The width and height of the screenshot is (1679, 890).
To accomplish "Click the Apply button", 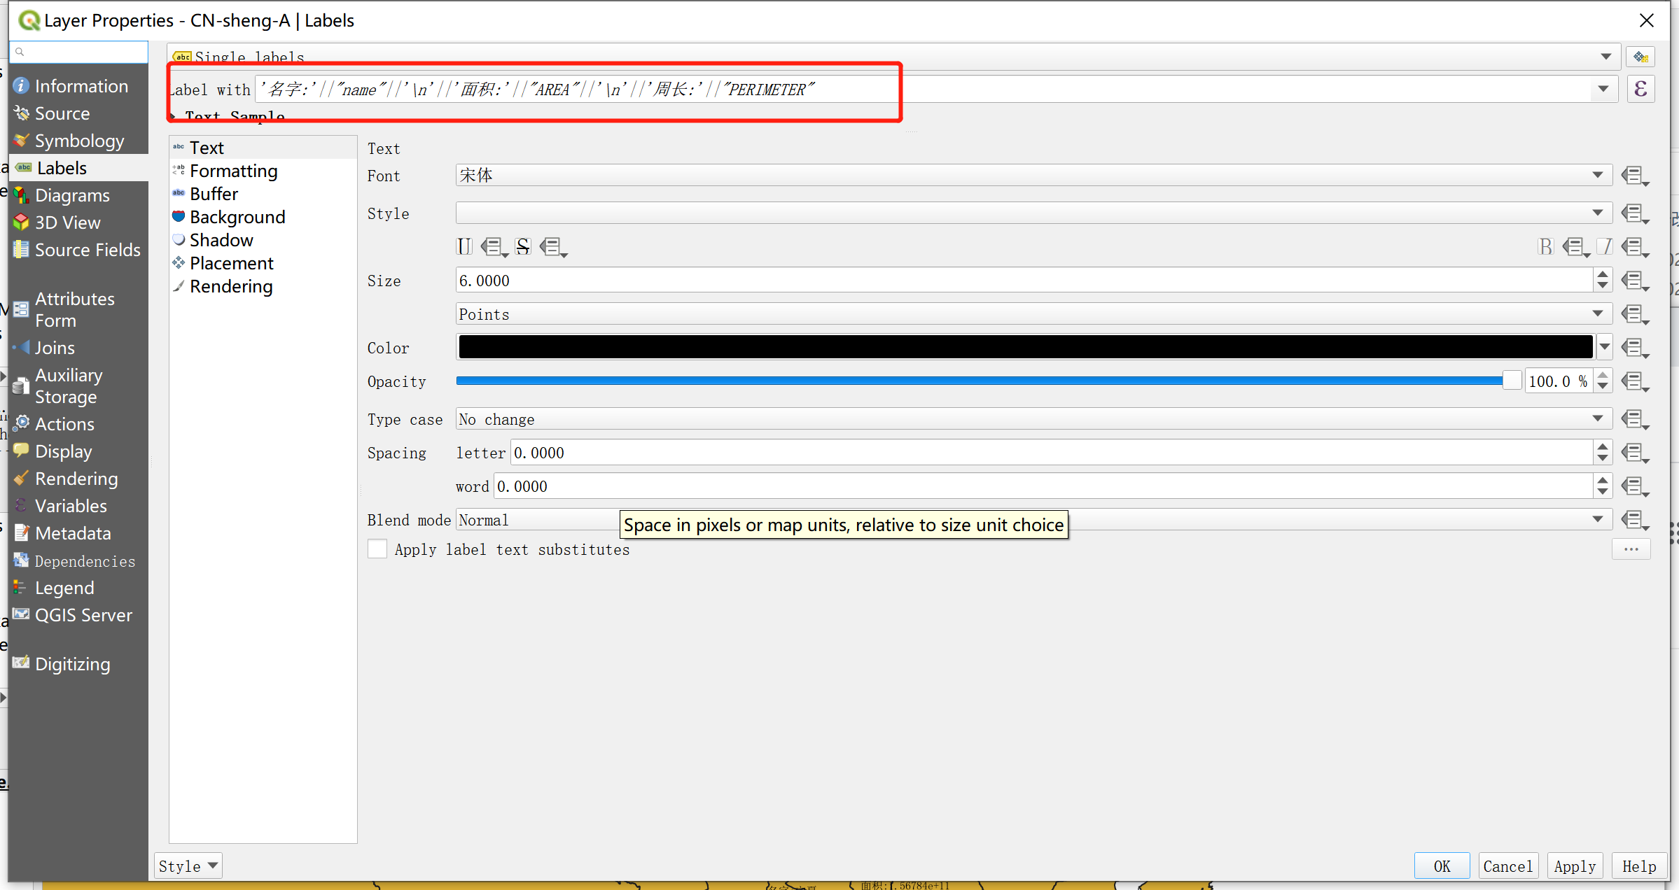I will coord(1575,866).
